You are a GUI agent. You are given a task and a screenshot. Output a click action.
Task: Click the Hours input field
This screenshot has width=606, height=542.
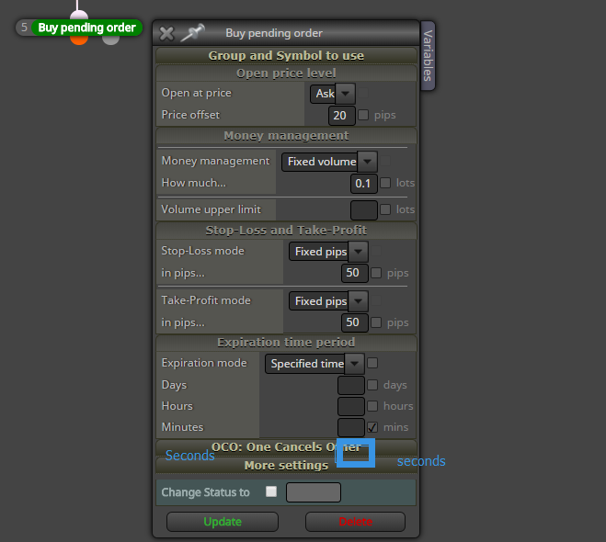[x=351, y=406]
